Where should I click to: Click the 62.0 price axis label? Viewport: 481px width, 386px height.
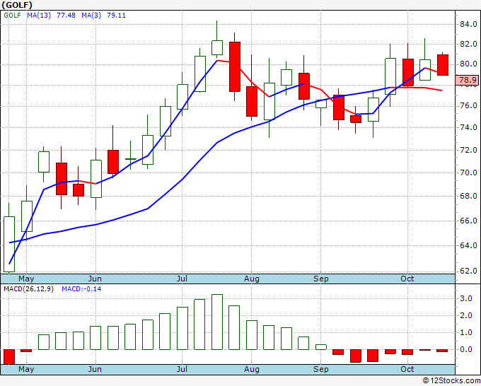pos(468,271)
